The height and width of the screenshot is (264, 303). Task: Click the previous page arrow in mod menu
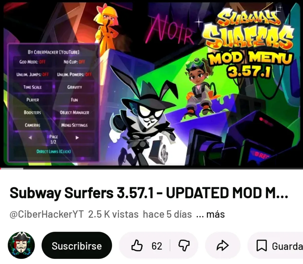[30, 138]
